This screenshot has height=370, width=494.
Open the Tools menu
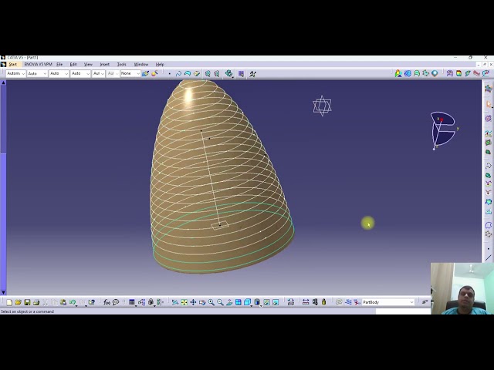[122, 64]
